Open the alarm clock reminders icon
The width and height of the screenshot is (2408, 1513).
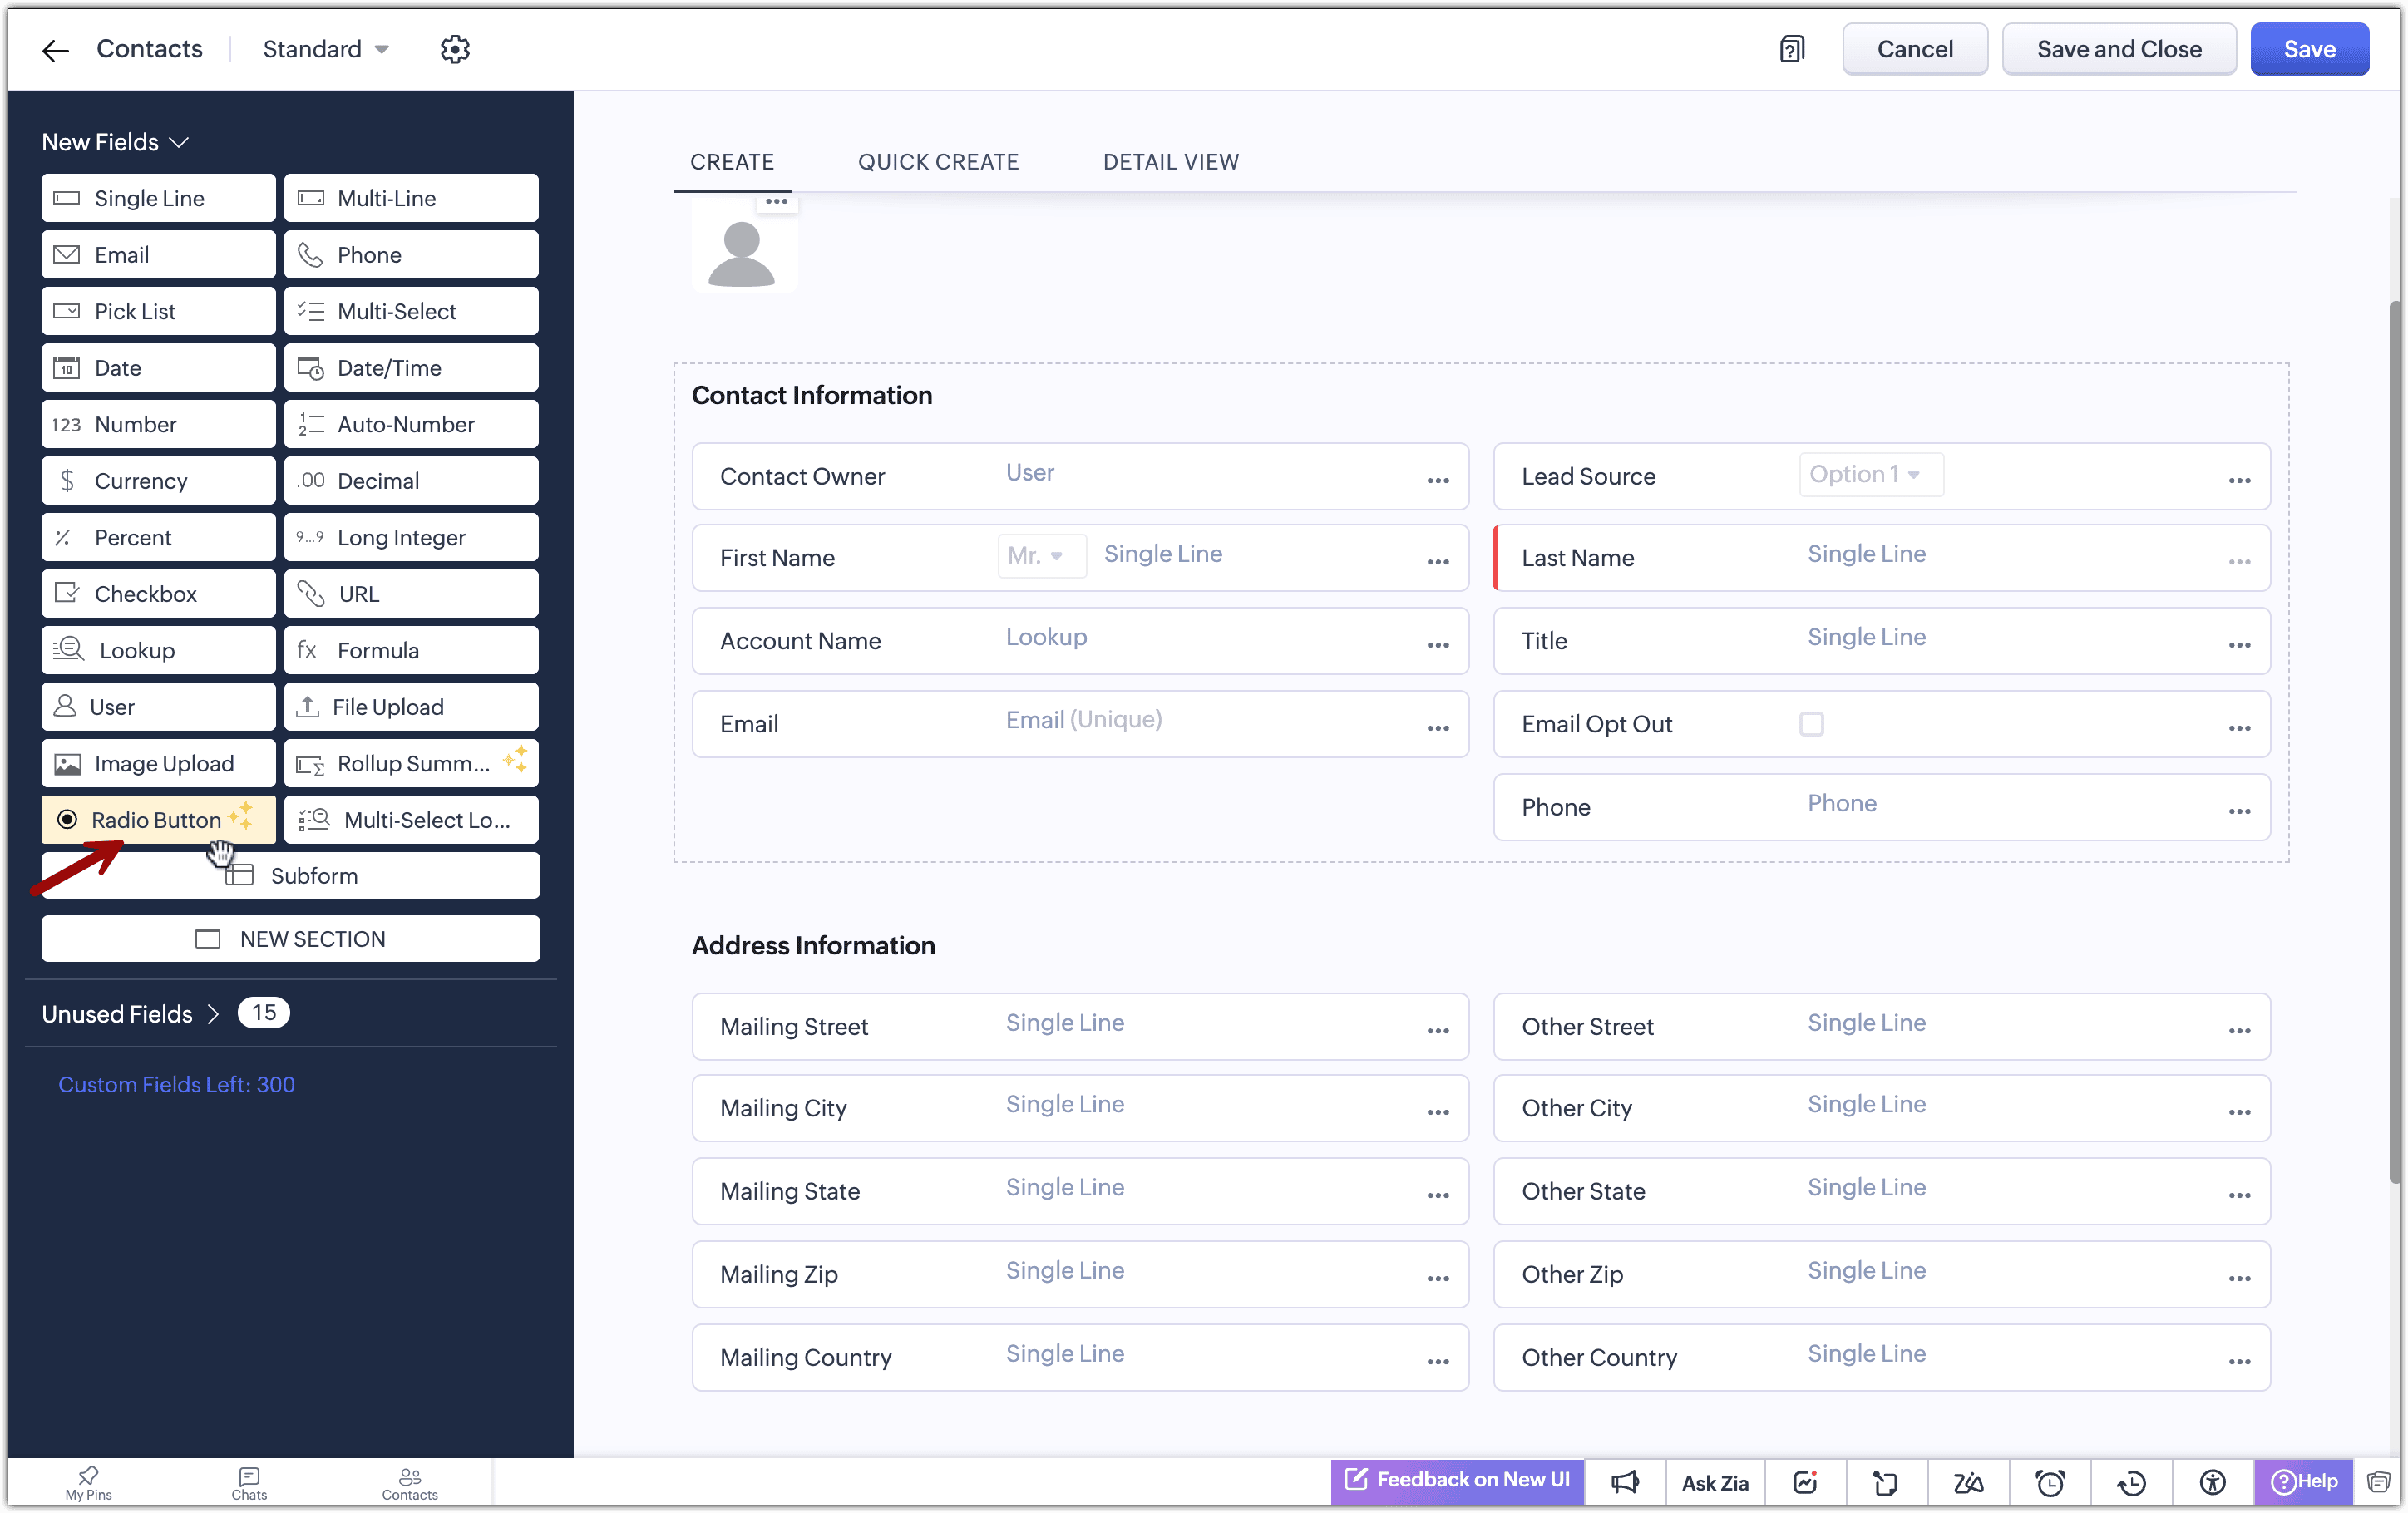pyautogui.click(x=2050, y=1482)
